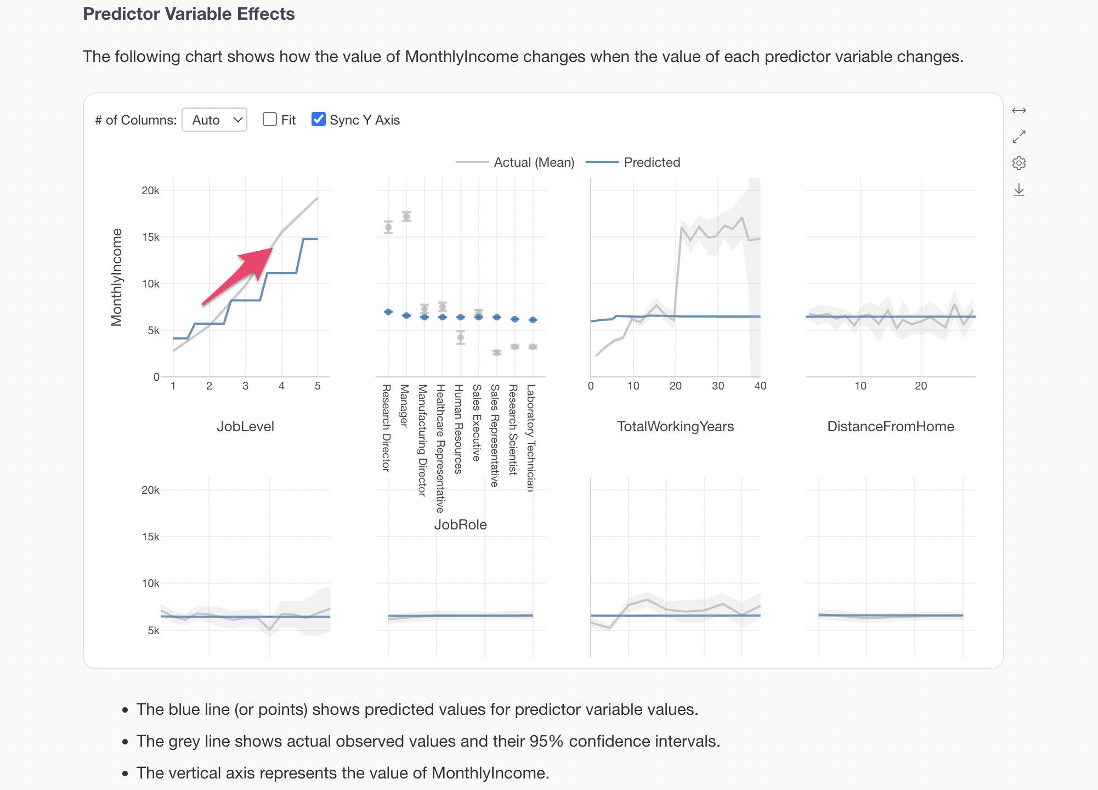Click the JobLevel chart title
The height and width of the screenshot is (790, 1098).
coord(245,426)
